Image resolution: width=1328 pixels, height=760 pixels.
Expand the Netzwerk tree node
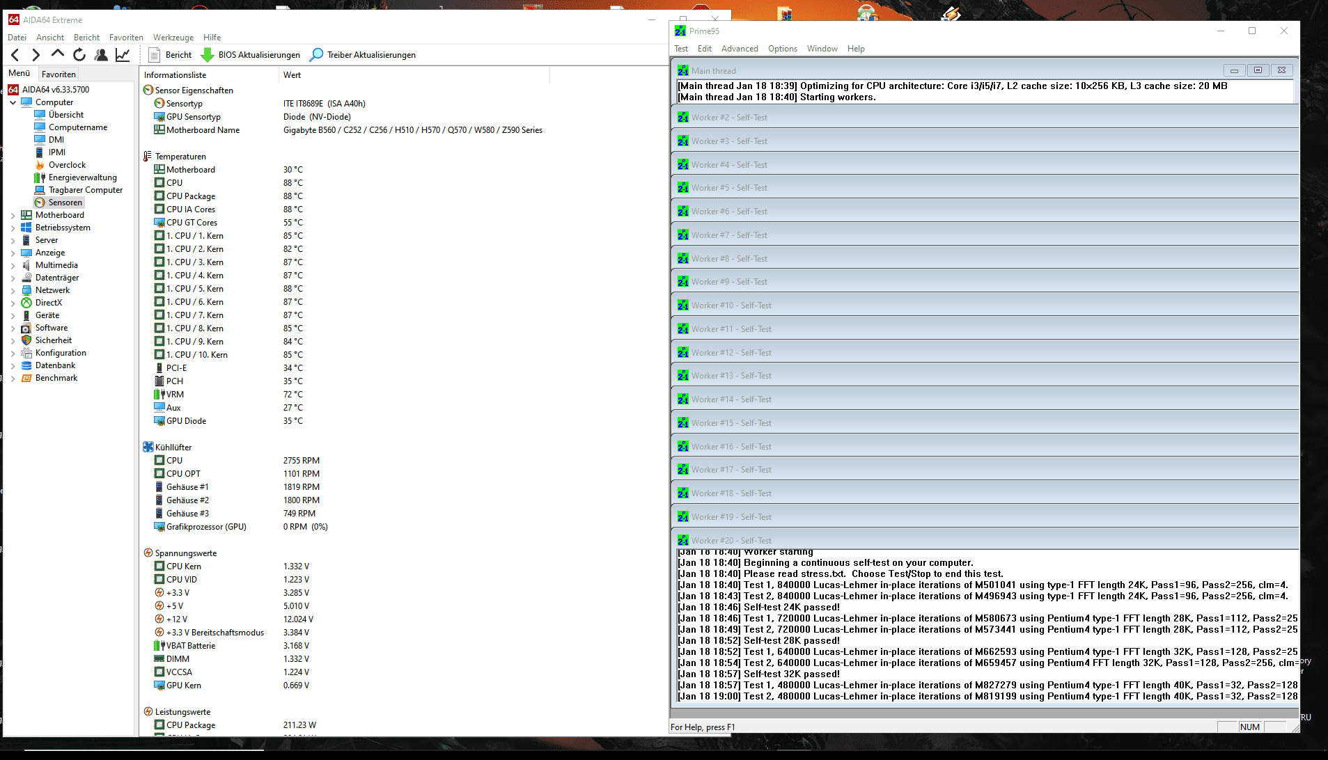coord(13,290)
